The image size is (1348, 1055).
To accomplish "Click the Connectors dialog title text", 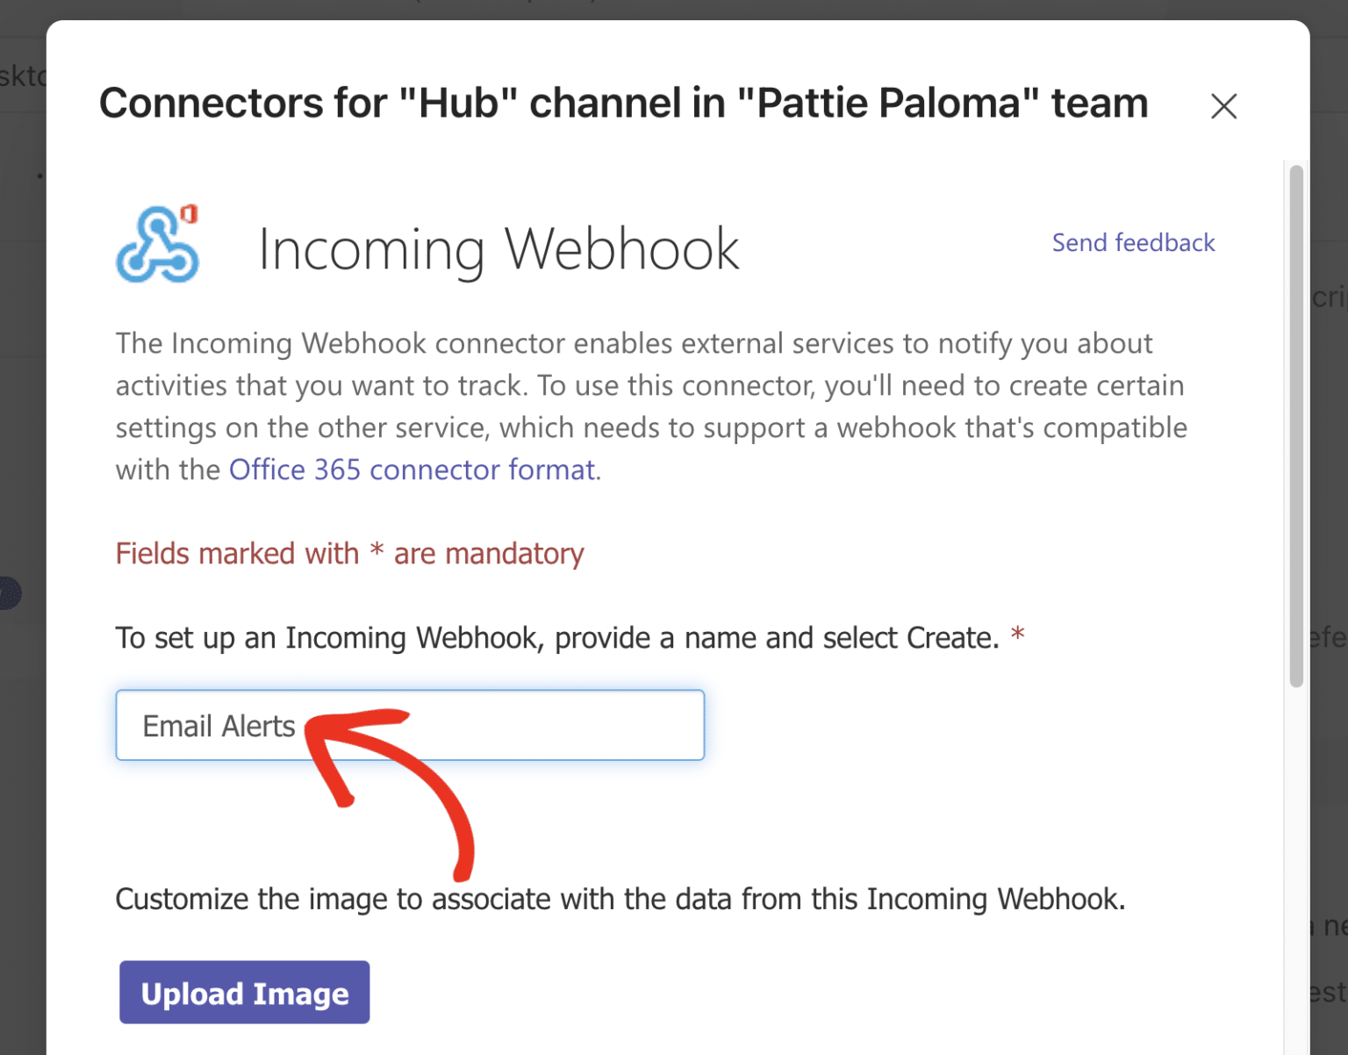I will tap(622, 103).
